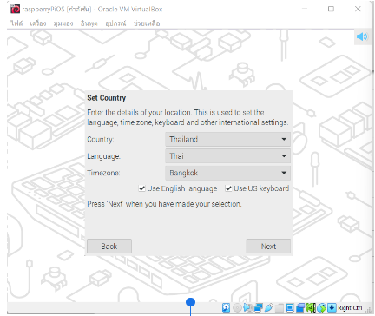Open the Timezone dropdown showing Bangkok

pos(227,173)
